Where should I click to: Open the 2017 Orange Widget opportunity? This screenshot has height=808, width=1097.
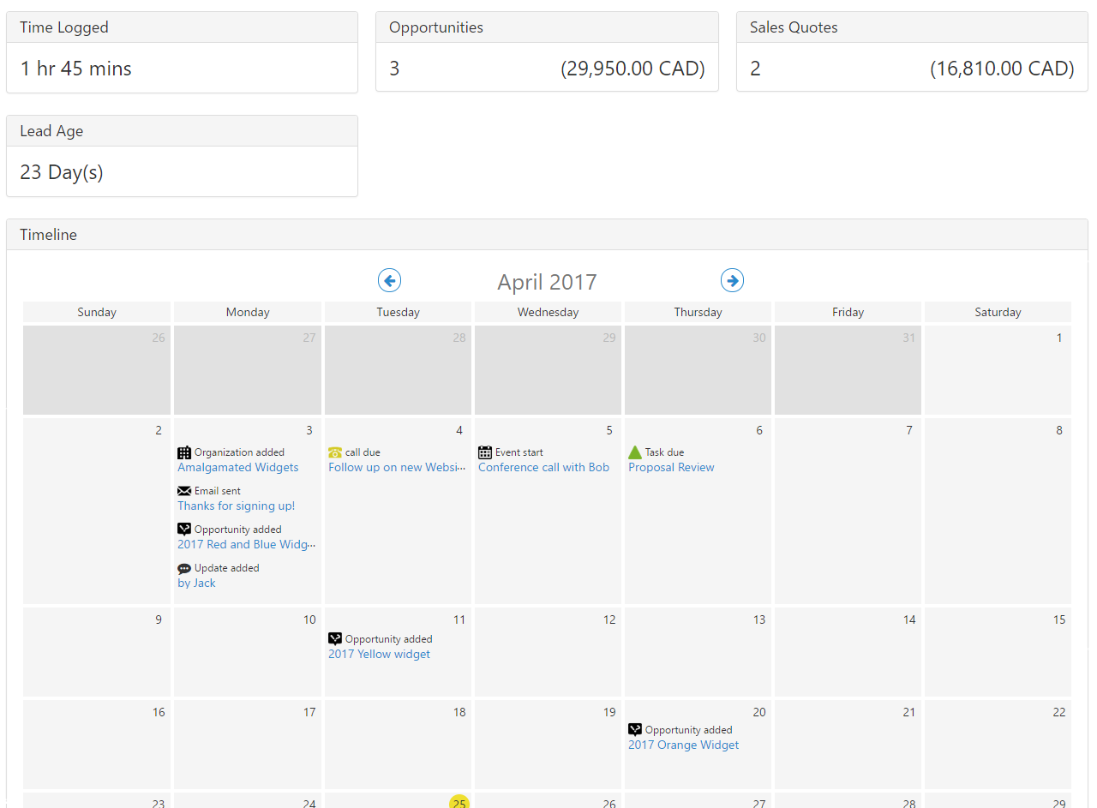[684, 745]
